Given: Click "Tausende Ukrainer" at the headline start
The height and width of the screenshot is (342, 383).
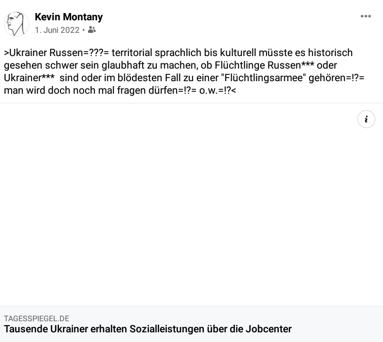Looking at the screenshot, I should (x=46, y=329).
